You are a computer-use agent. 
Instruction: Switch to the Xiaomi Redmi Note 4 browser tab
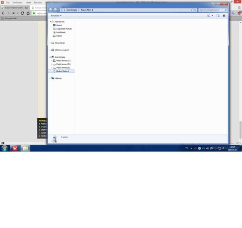pyautogui.click(x=15, y=8)
